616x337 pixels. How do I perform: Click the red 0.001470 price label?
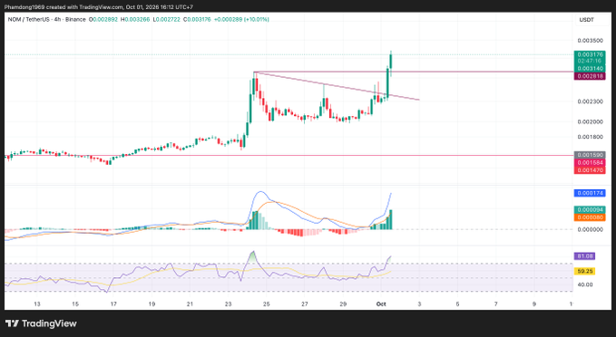(590, 170)
